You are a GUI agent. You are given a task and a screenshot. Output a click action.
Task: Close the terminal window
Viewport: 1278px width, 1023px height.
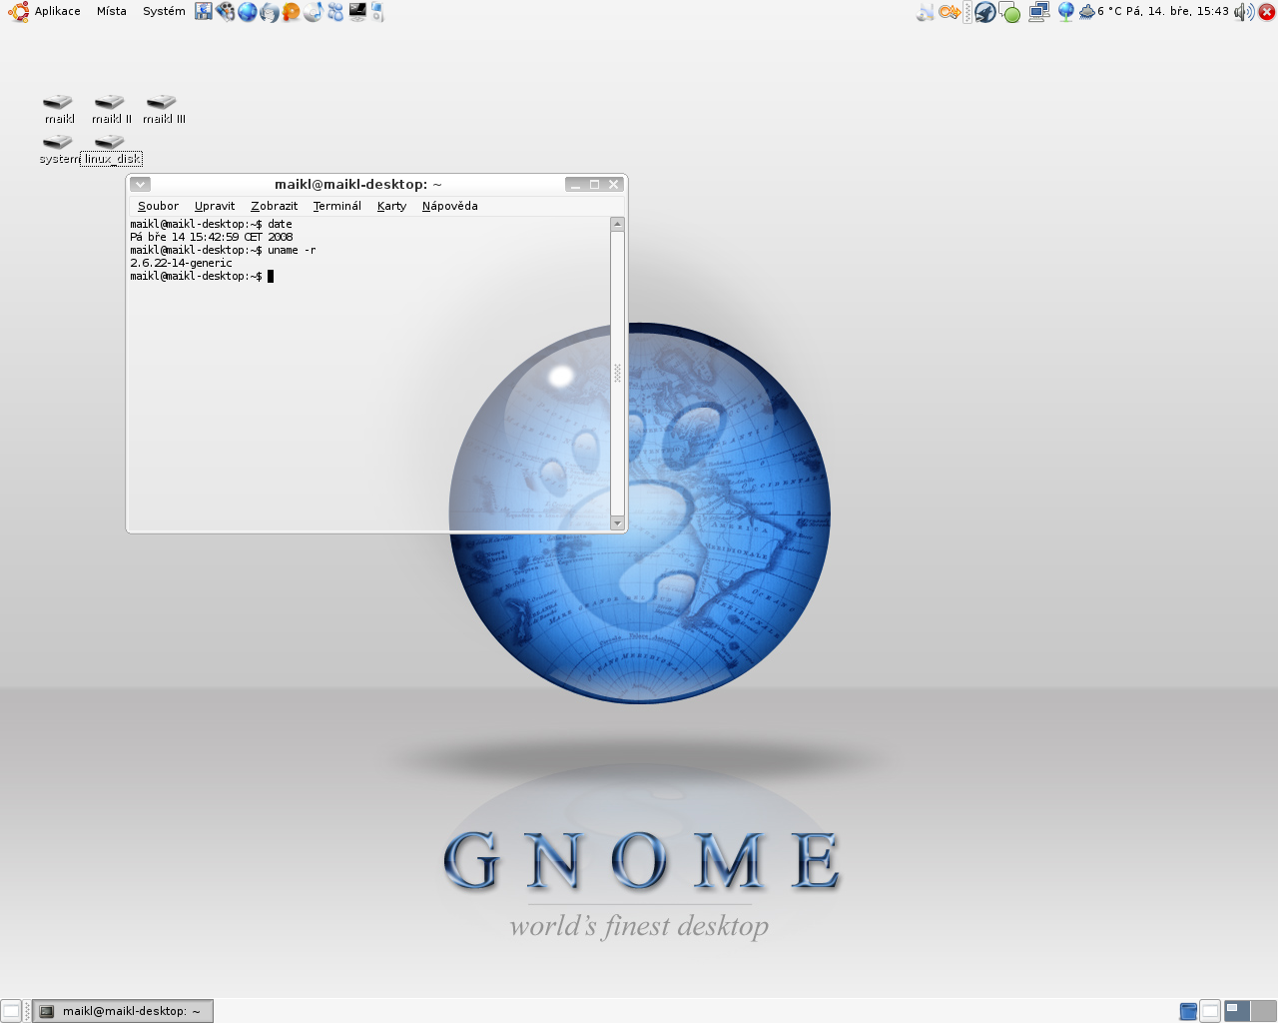coord(614,184)
